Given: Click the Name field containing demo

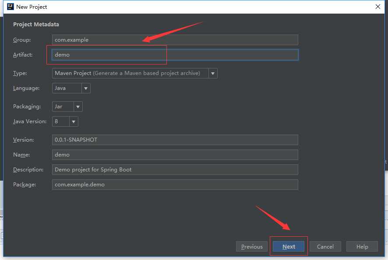Looking at the screenshot, I should (175, 155).
